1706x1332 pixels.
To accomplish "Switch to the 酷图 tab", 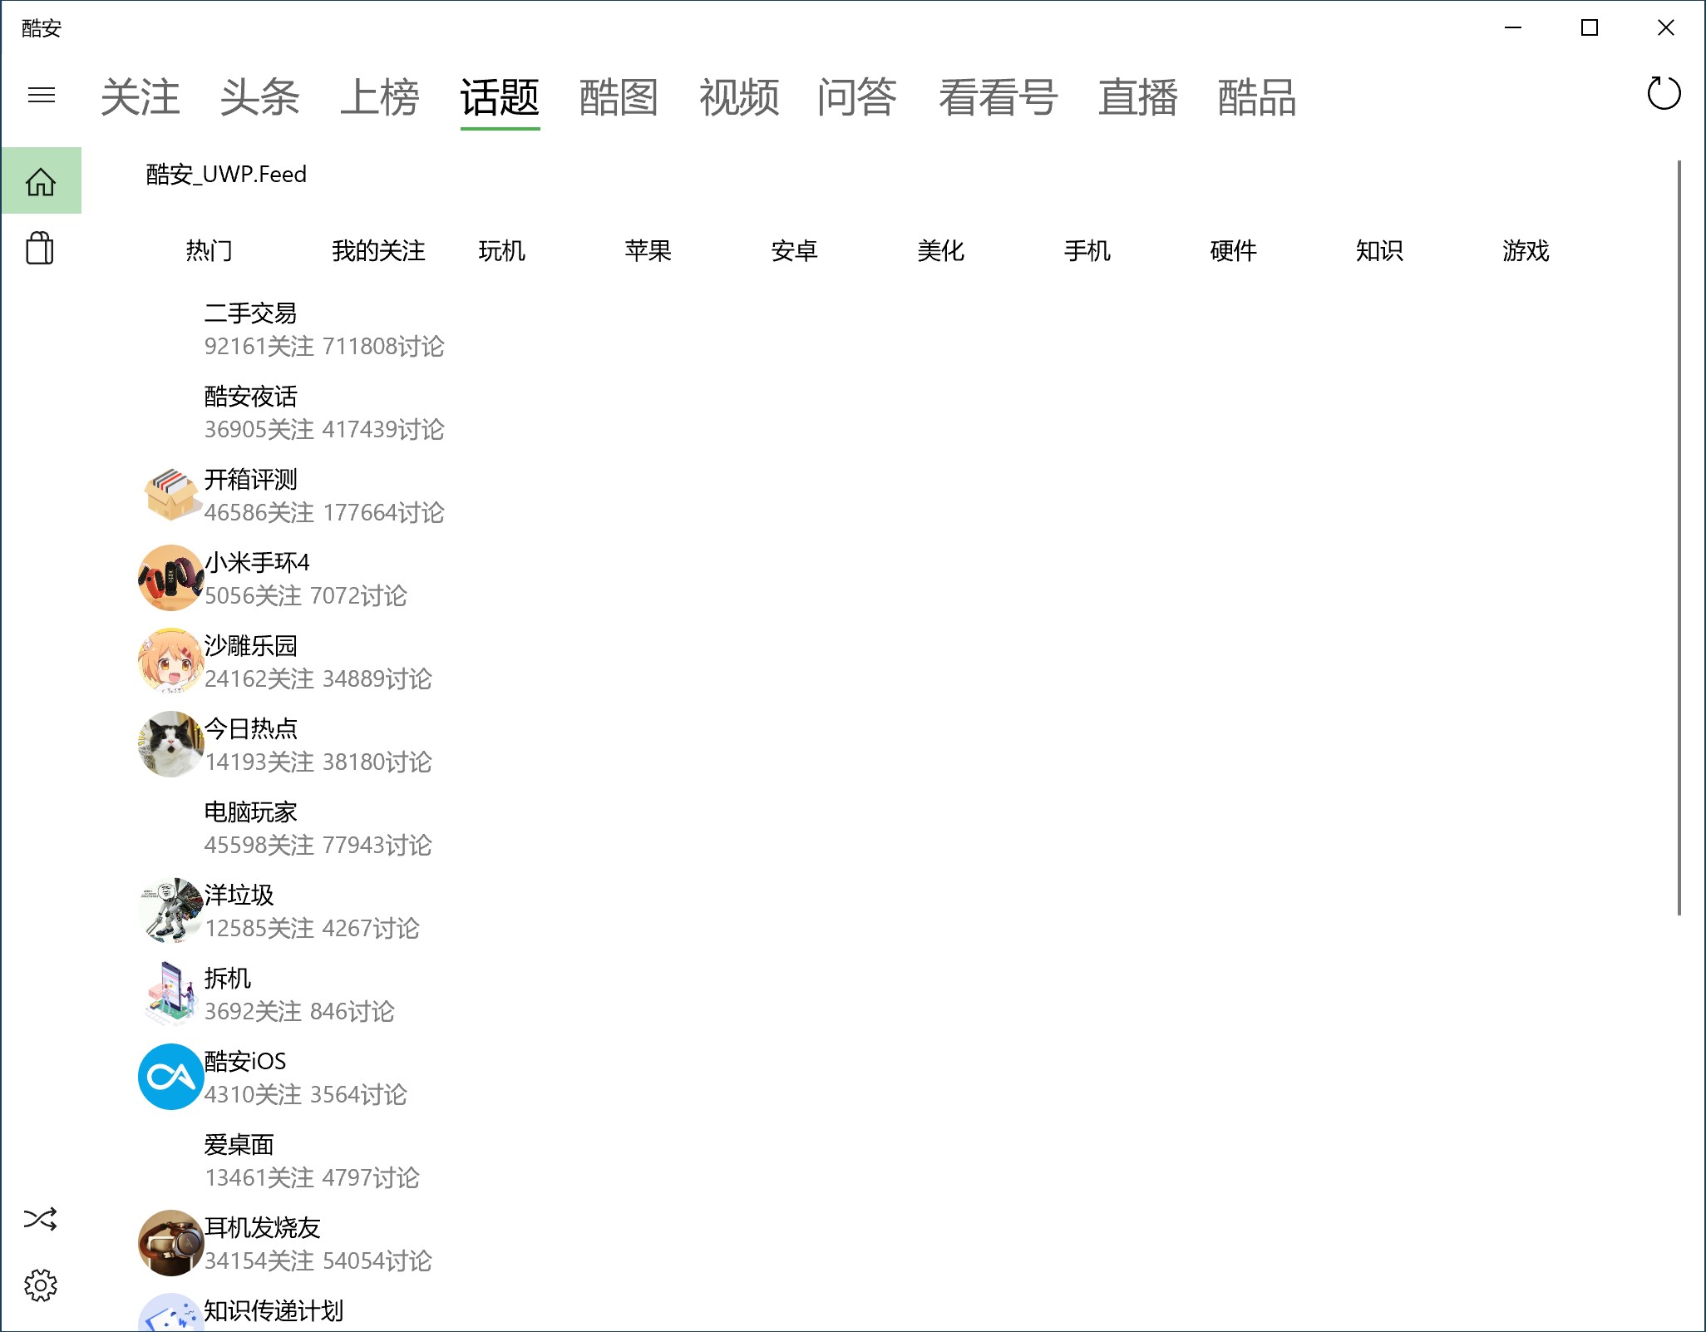I will coord(619,97).
